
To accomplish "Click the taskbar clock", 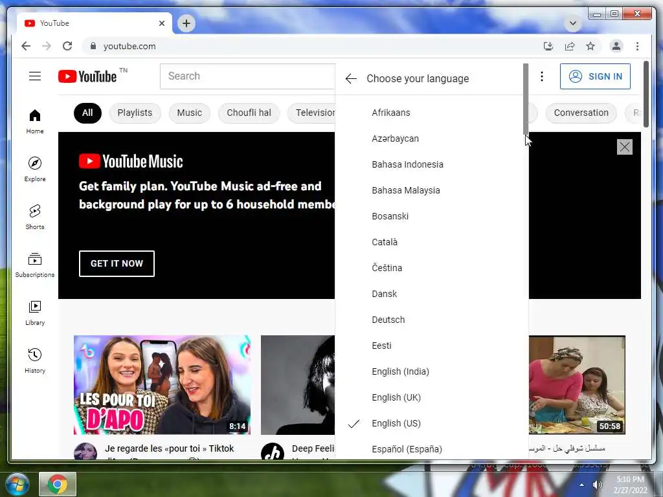I will (x=630, y=485).
